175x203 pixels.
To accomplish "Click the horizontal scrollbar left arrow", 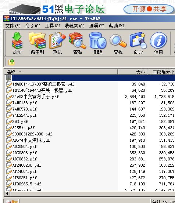I will point(7,194).
